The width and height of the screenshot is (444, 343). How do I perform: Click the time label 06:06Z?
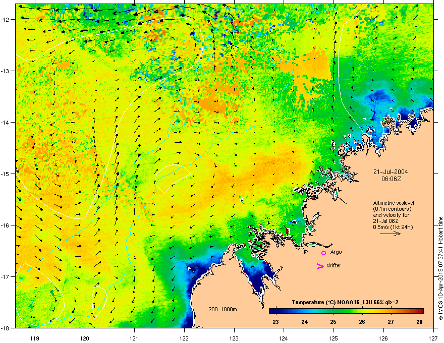(391, 179)
